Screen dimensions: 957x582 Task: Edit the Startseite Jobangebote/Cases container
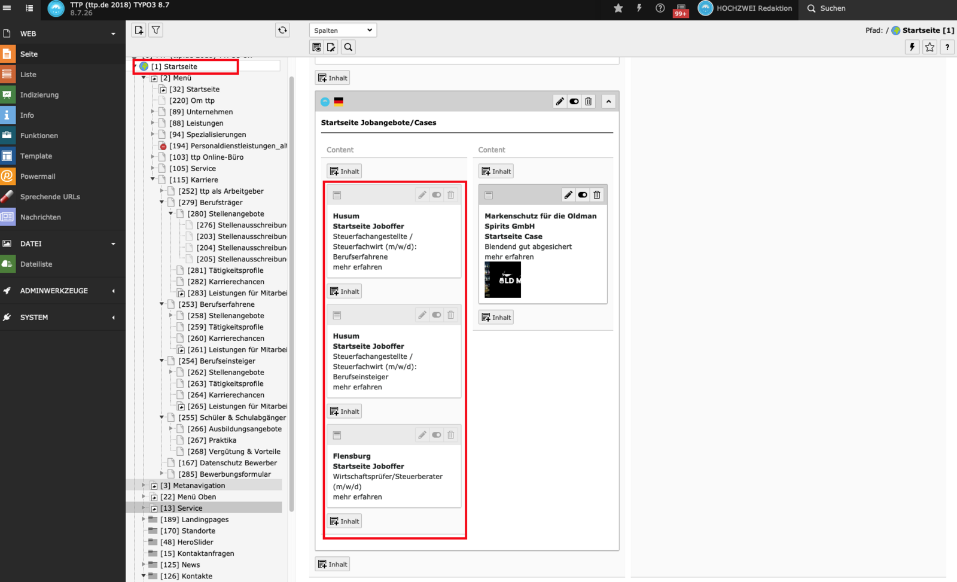559,102
